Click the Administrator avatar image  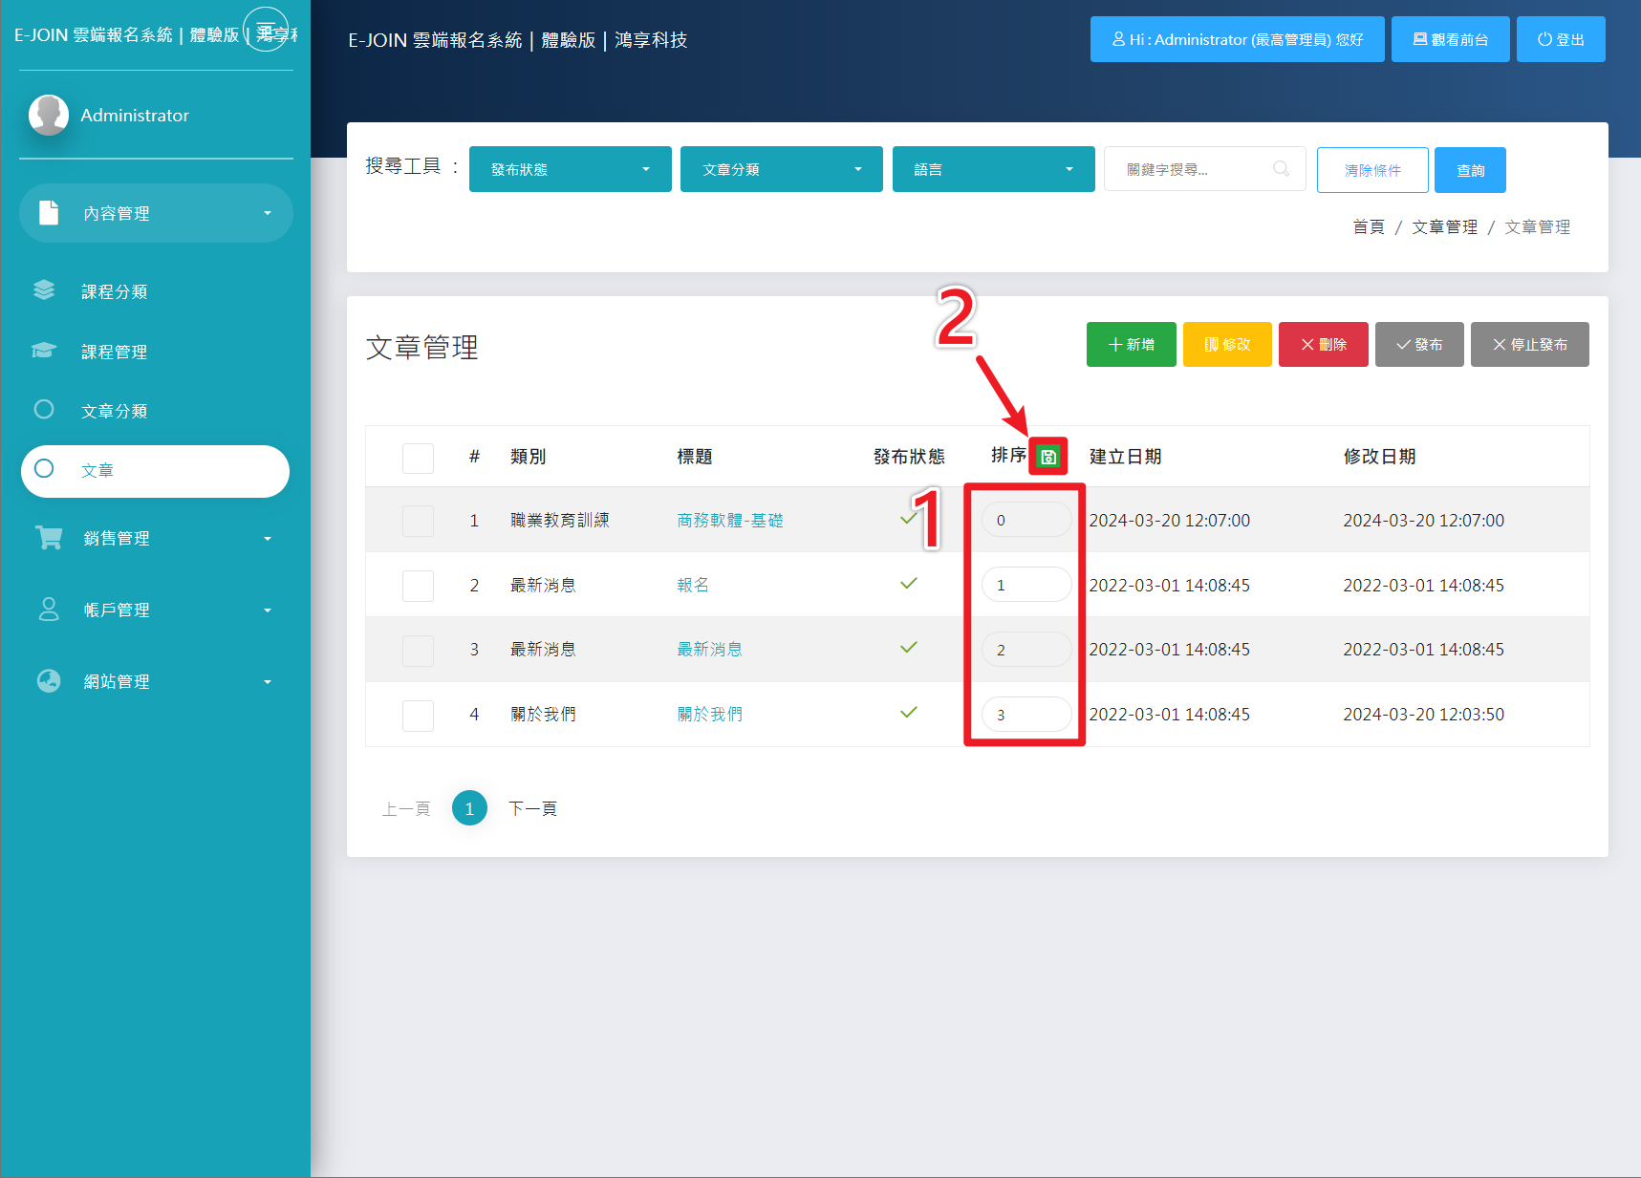(x=49, y=116)
